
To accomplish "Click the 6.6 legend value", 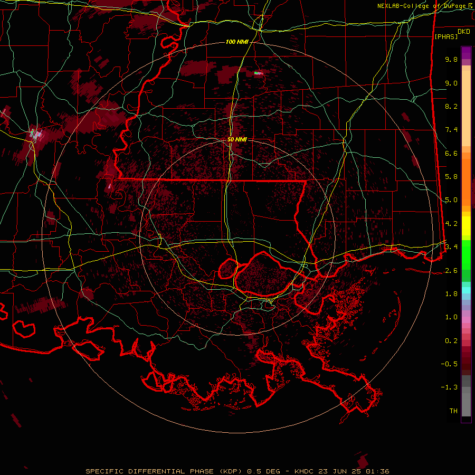I will (451, 153).
